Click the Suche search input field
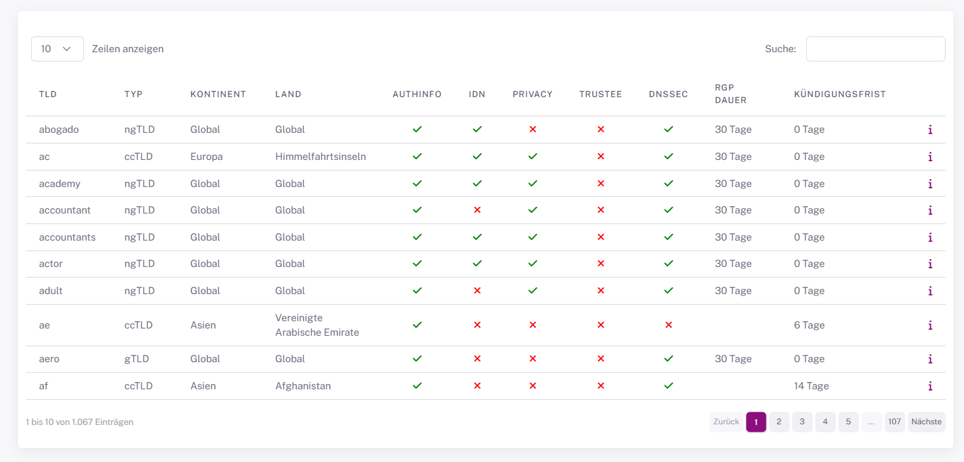The height and width of the screenshot is (462, 964). 875,49
